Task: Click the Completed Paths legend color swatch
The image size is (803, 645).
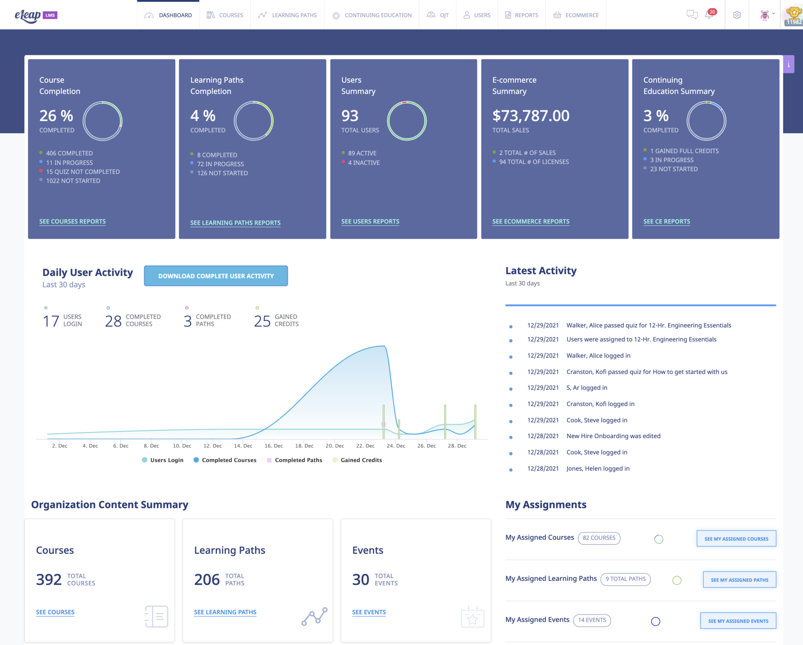Action: pyautogui.click(x=269, y=460)
